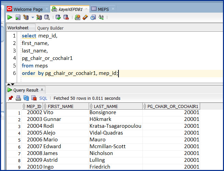Sort by the MEP_ID column header
This screenshot has width=224, height=171.
(32, 106)
